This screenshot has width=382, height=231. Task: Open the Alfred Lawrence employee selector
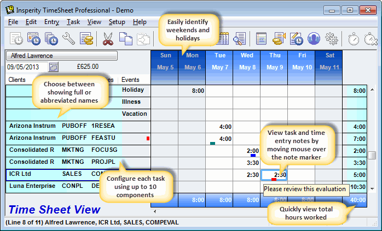pos(62,56)
